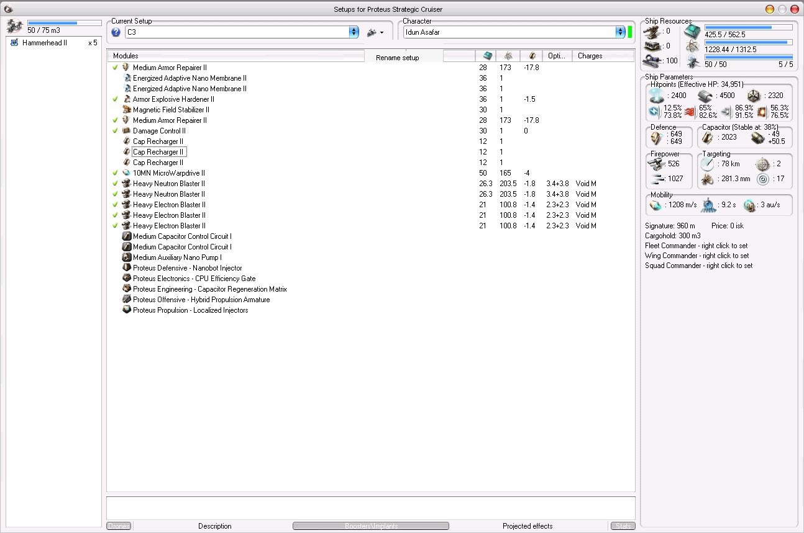Viewport: 804px width, 533px height.
Task: Click the capacitor capacity icon showing 2023
Action: (709, 137)
